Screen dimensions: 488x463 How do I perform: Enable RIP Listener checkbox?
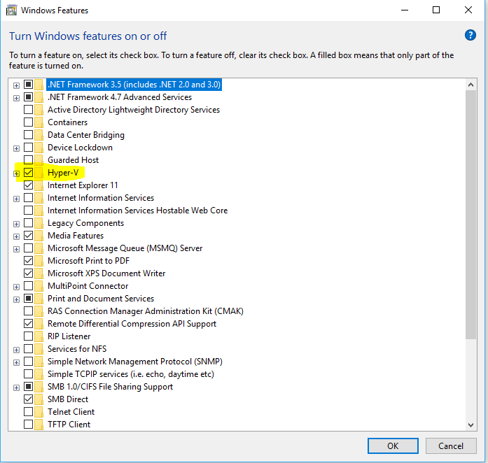[28, 336]
